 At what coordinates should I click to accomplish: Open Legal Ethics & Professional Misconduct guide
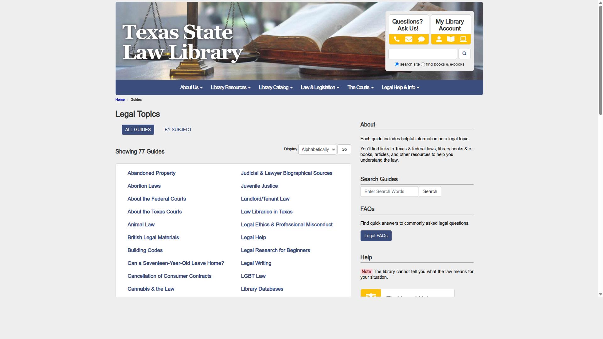(x=286, y=225)
